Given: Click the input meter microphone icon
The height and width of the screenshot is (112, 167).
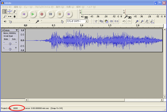Looking at the screenshot, I should point(126,17).
